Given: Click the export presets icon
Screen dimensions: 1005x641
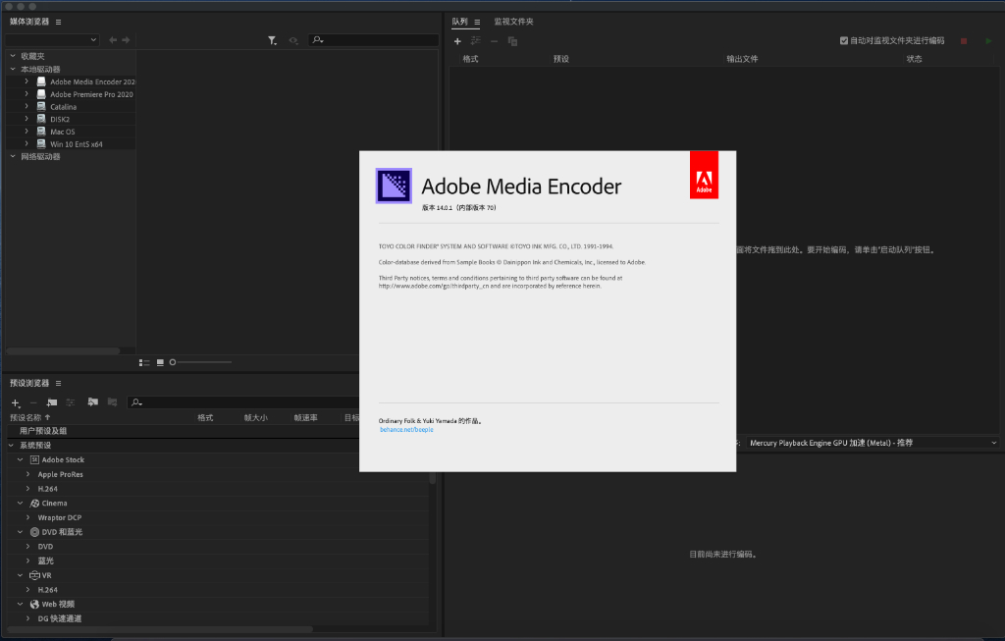Looking at the screenshot, I should click(x=112, y=401).
